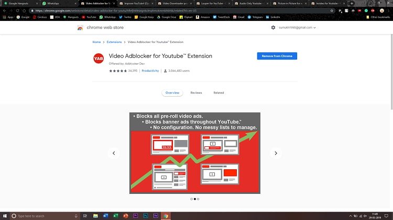Select the second carousel dot

[x=195, y=199]
